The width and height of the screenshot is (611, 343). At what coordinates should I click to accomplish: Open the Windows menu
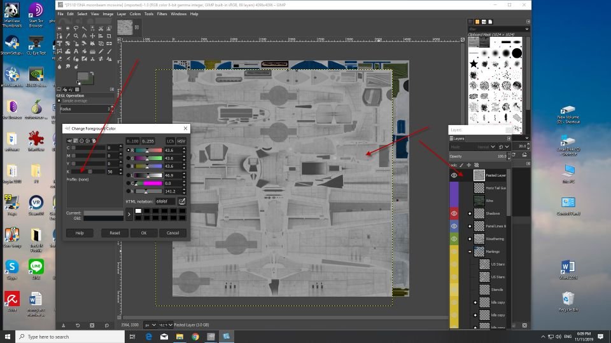tap(178, 14)
